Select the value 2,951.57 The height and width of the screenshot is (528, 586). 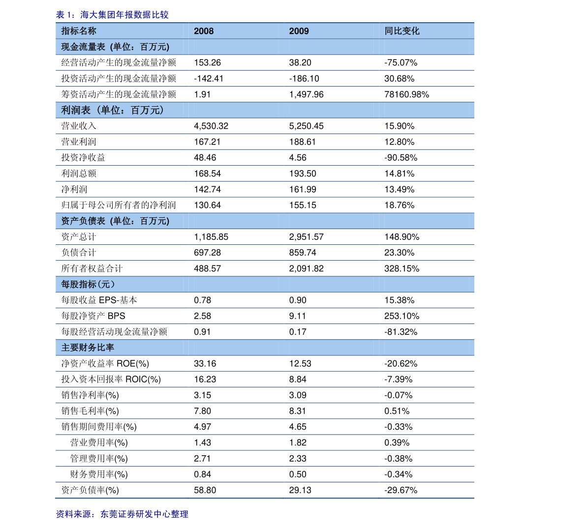[x=307, y=237]
